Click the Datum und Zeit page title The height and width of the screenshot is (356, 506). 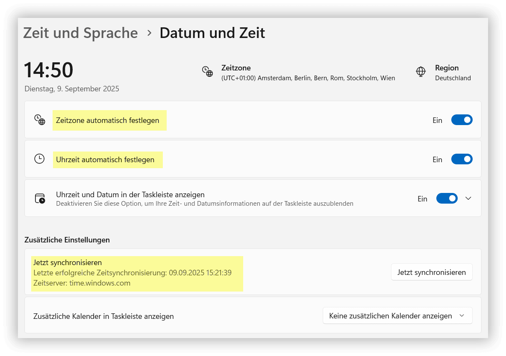point(212,33)
